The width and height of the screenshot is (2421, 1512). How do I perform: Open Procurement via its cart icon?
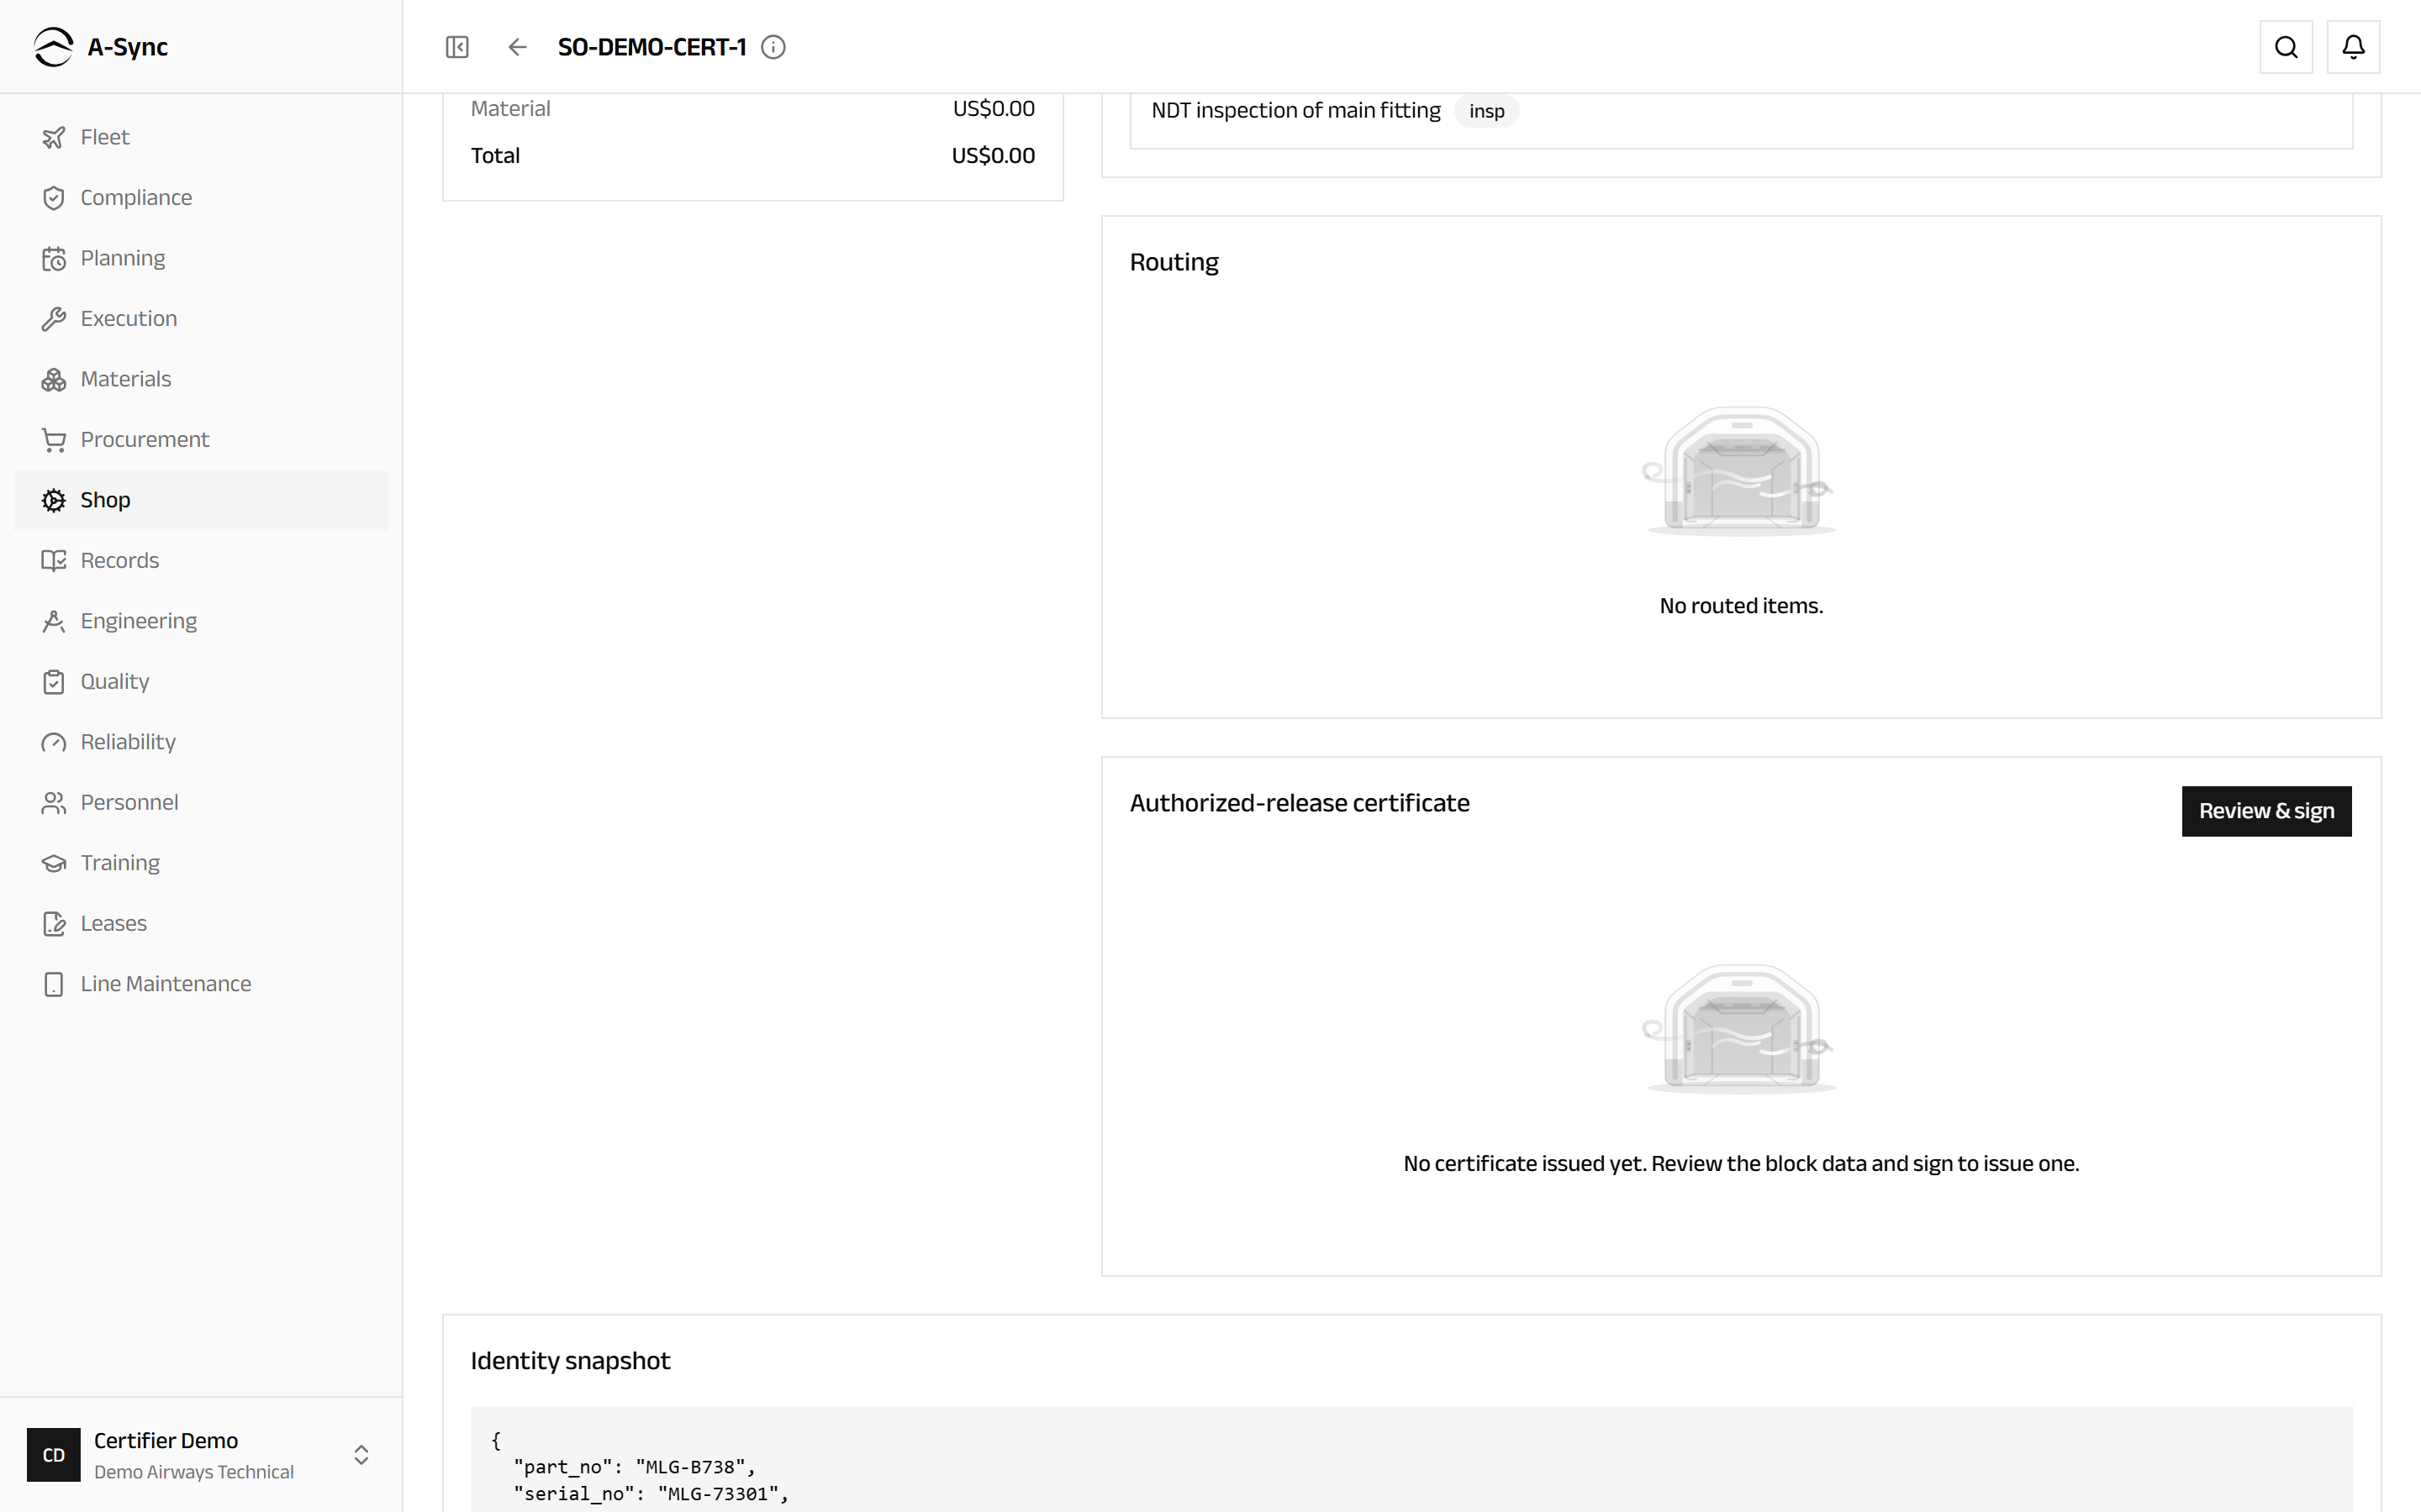[x=54, y=440]
